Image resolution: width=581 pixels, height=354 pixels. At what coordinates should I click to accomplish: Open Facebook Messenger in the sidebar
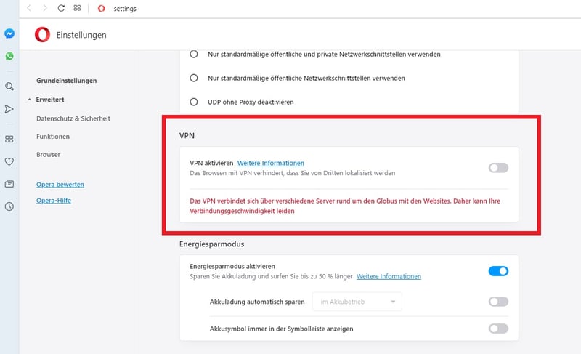point(9,33)
